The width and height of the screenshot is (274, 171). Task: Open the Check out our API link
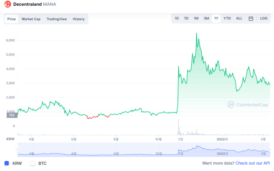pyautogui.click(x=253, y=163)
